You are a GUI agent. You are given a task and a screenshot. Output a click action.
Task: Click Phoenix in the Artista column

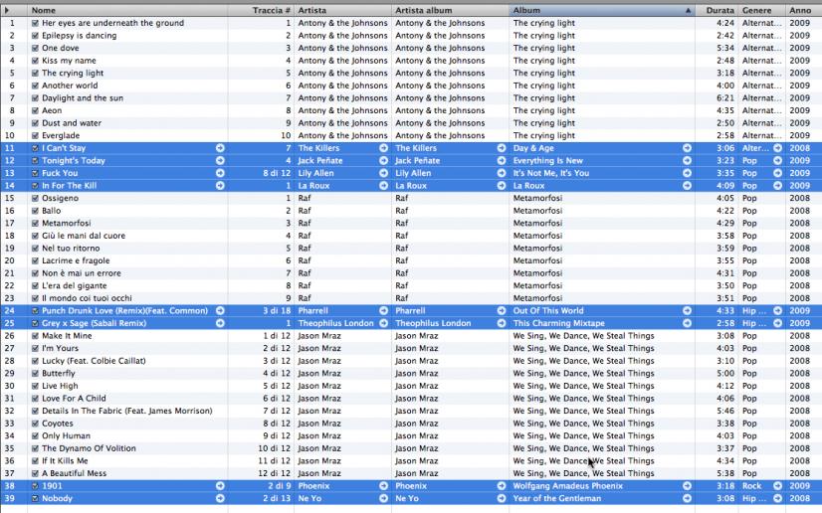(314, 486)
